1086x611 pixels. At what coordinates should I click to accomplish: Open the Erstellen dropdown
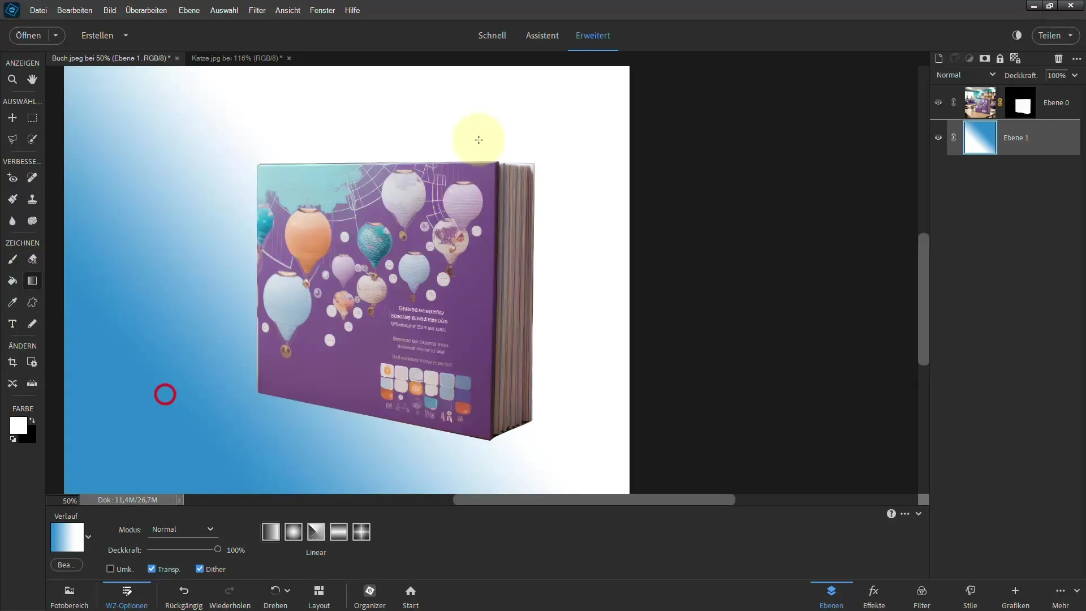(x=105, y=35)
